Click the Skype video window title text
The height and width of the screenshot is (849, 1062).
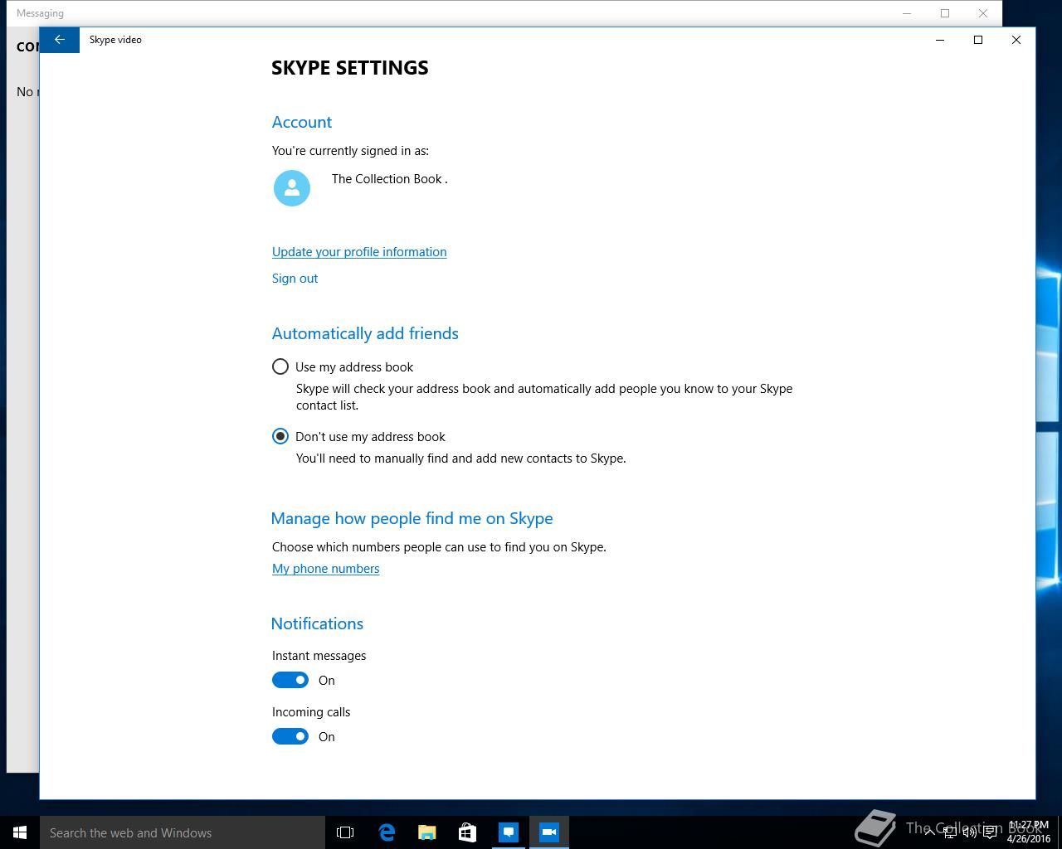point(115,40)
